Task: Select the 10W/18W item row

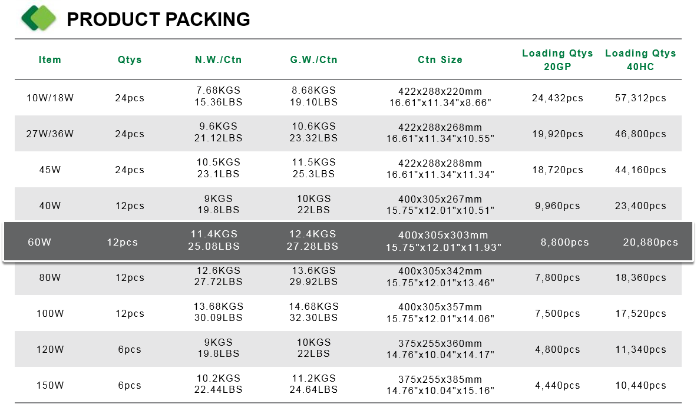Action: (x=348, y=98)
